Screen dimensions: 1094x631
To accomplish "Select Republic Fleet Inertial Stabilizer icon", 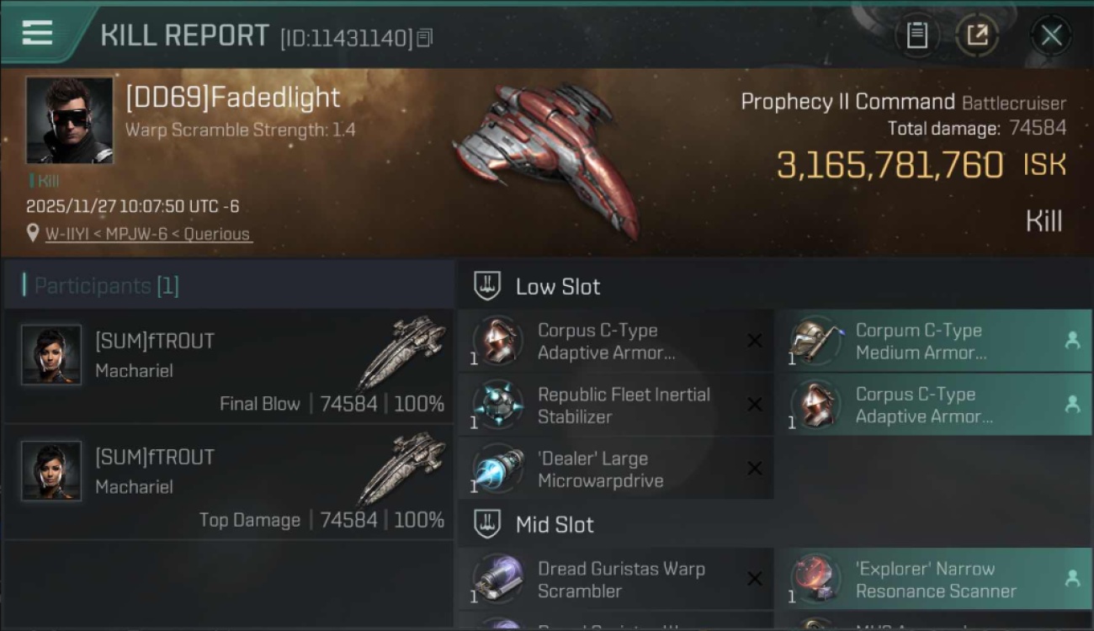I will coord(497,406).
